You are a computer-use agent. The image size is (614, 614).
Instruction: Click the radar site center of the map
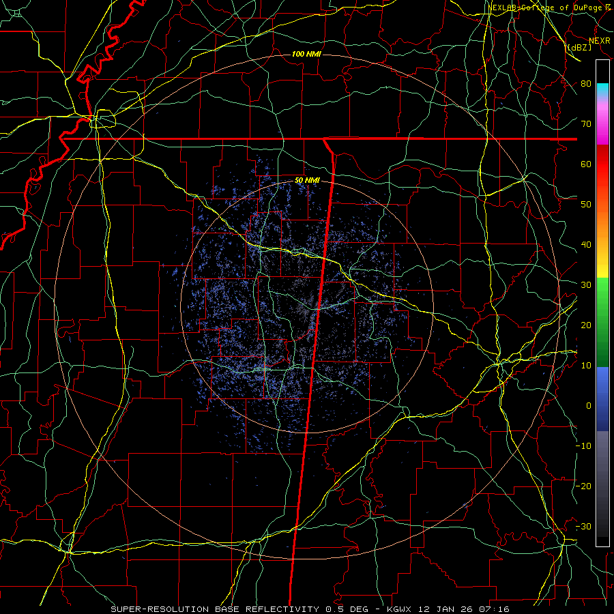click(x=307, y=306)
